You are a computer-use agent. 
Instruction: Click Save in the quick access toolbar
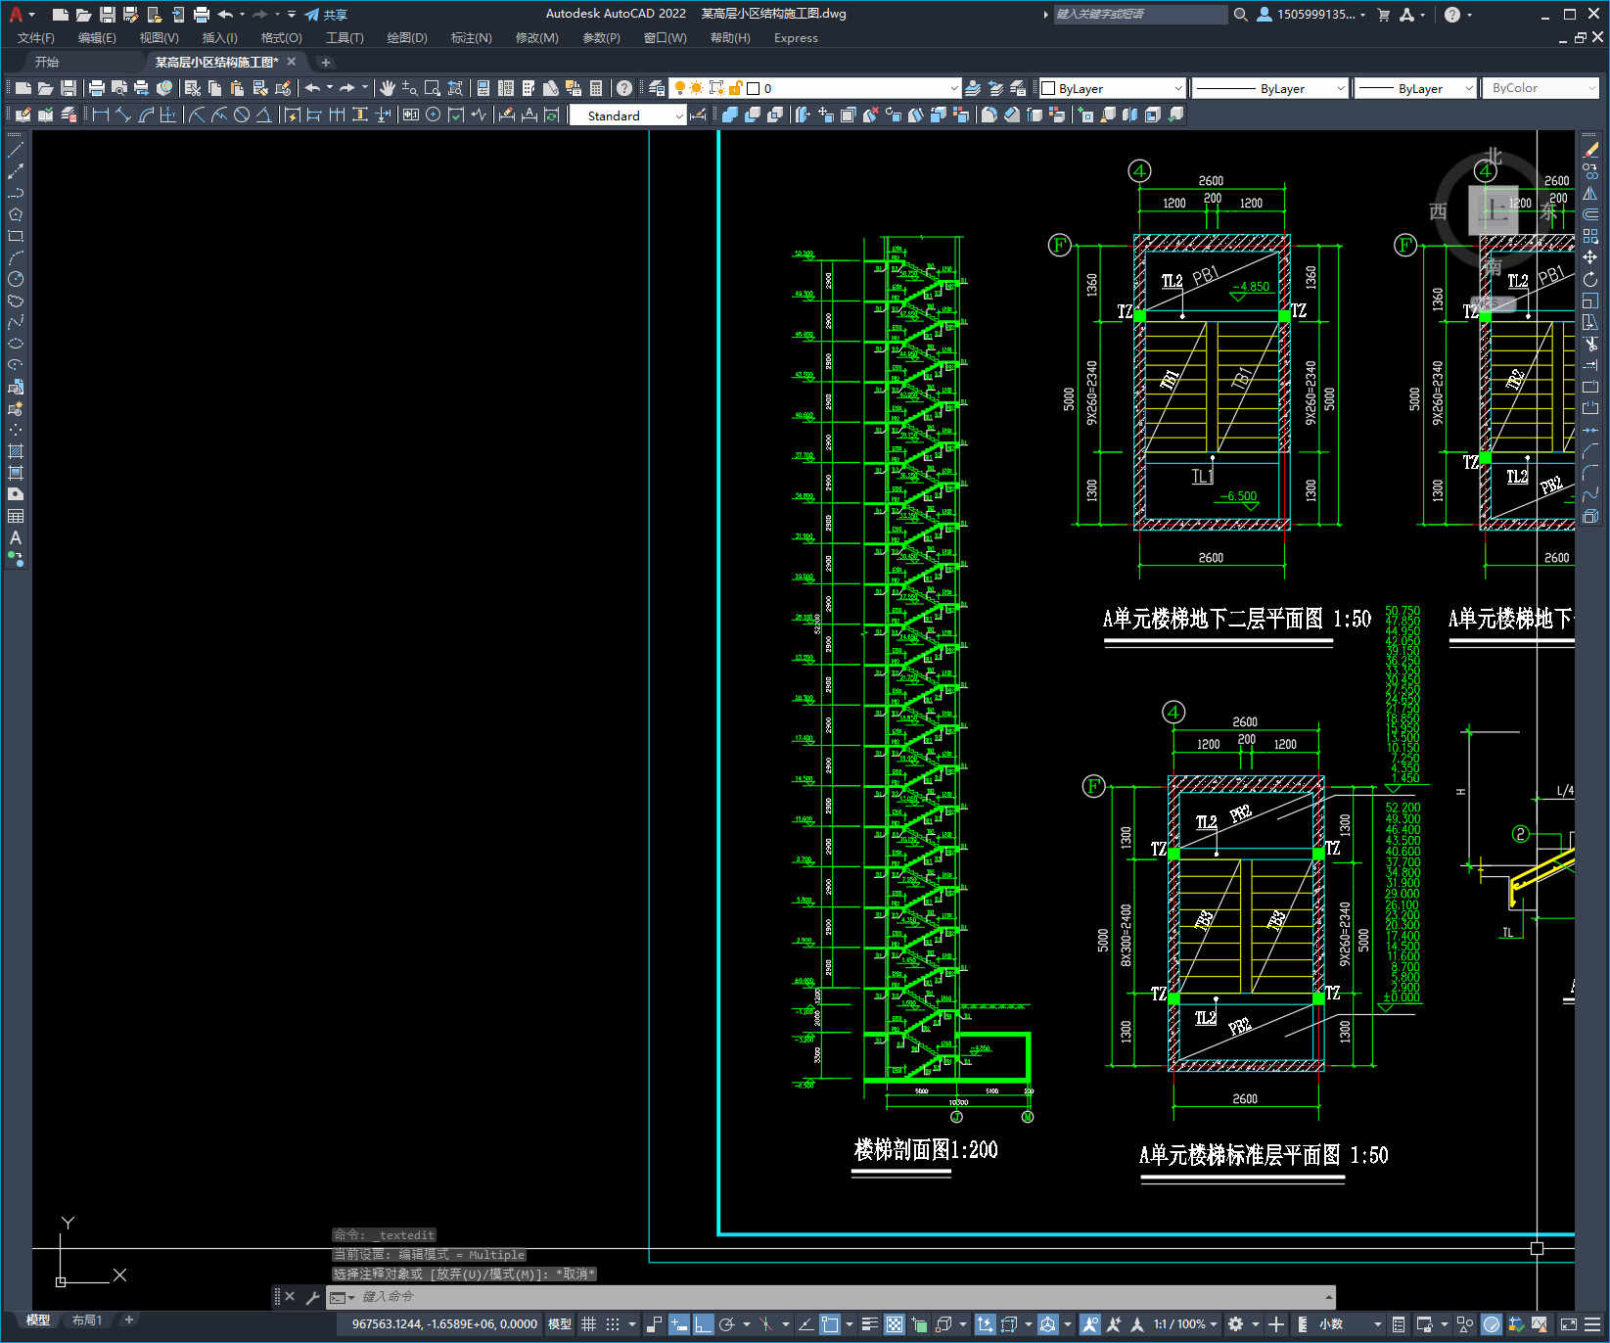pos(108,14)
